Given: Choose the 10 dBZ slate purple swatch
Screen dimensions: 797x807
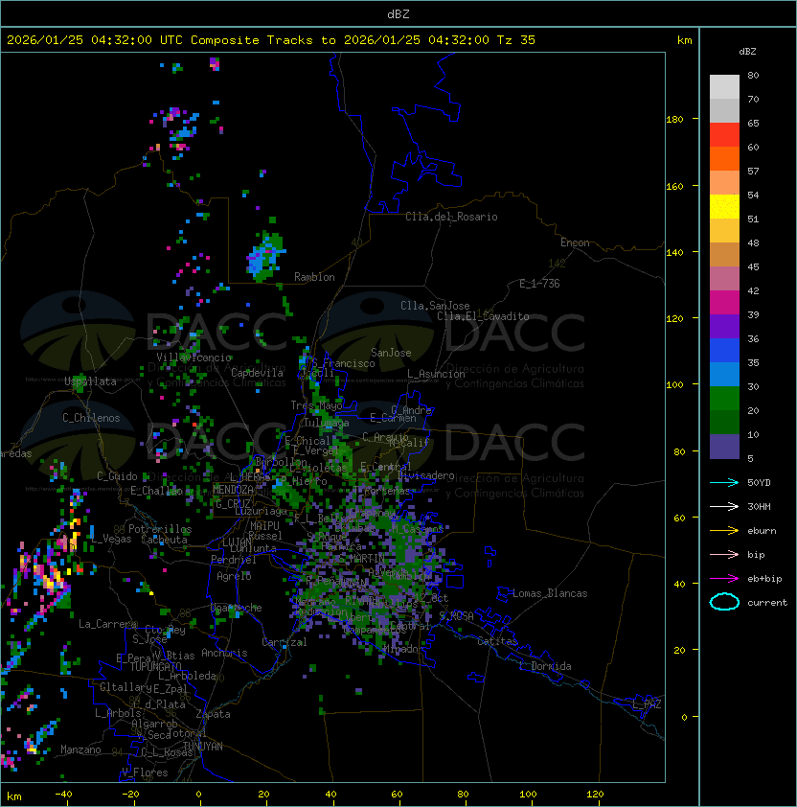Looking at the screenshot, I should coord(724,446).
